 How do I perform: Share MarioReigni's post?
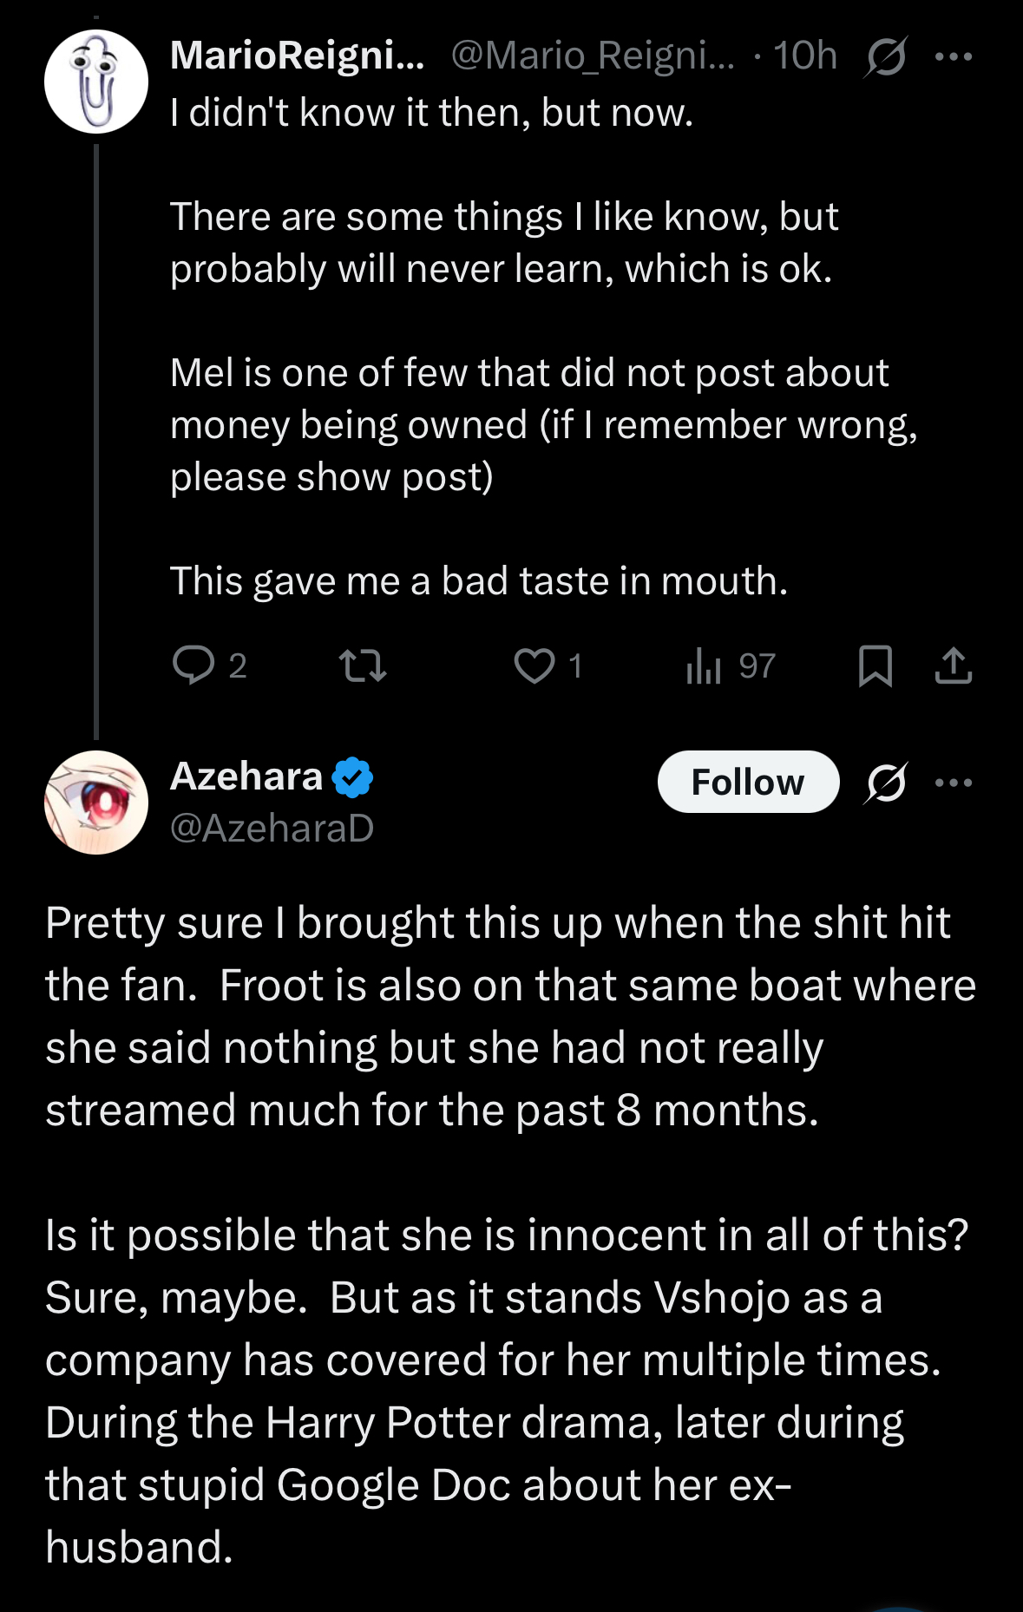(x=954, y=665)
